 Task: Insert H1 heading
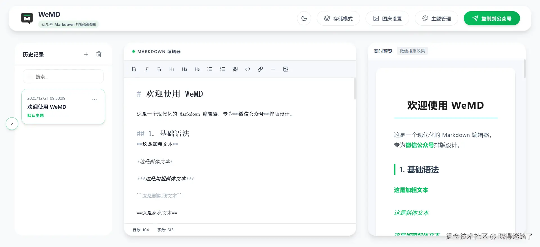pyautogui.click(x=172, y=69)
